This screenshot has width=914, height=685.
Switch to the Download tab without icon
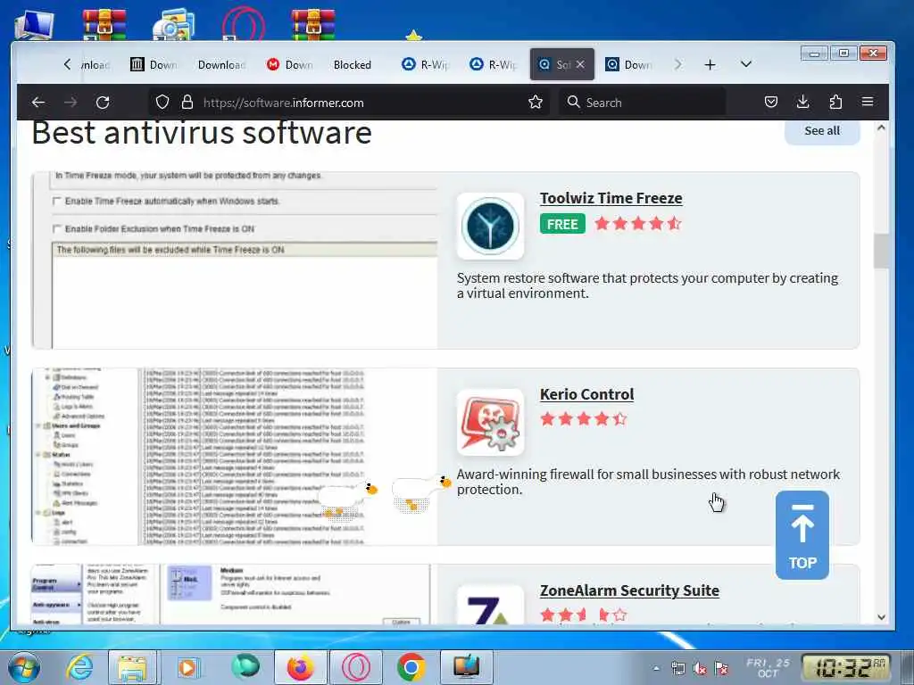(x=221, y=64)
